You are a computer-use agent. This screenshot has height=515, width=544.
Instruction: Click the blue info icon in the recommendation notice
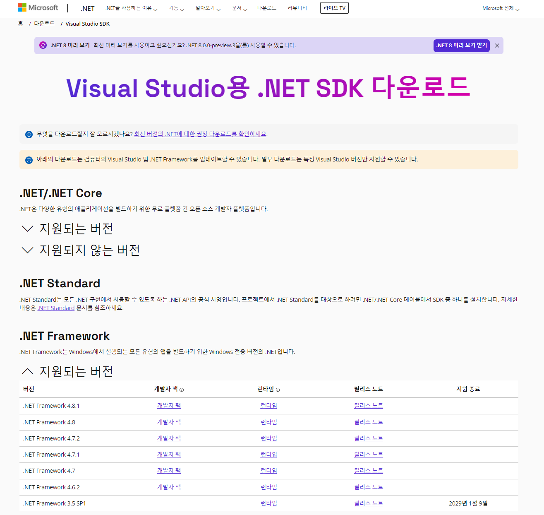pyautogui.click(x=28, y=134)
